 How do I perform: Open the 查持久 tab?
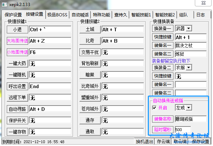[x=121, y=15]
